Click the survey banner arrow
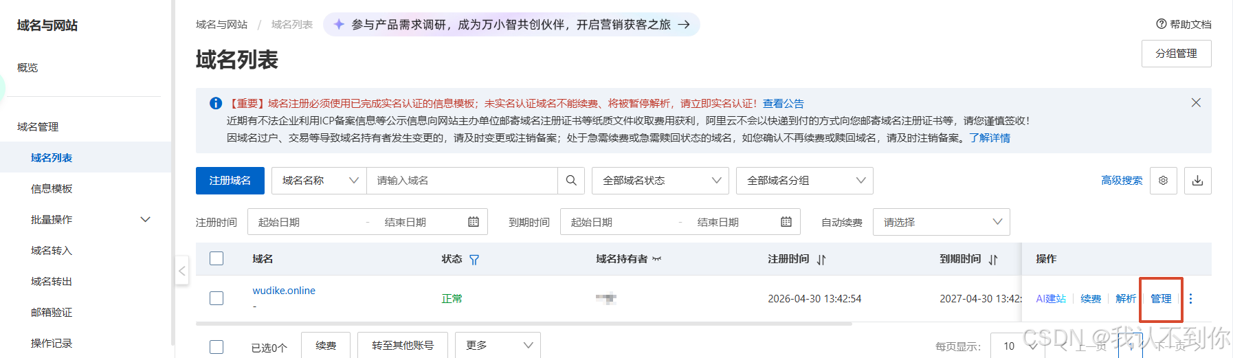 click(684, 25)
